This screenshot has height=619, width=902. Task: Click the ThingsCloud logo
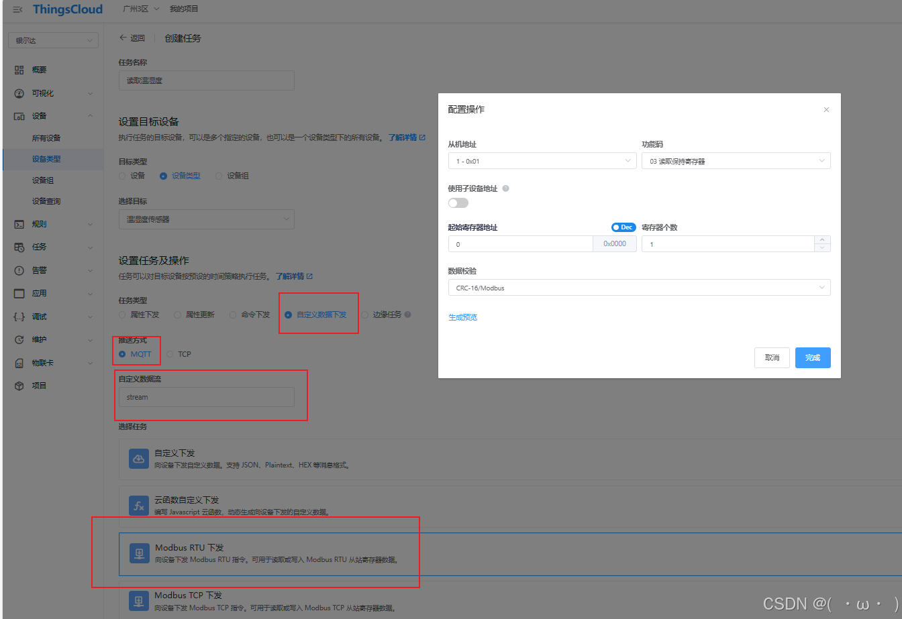coord(68,9)
